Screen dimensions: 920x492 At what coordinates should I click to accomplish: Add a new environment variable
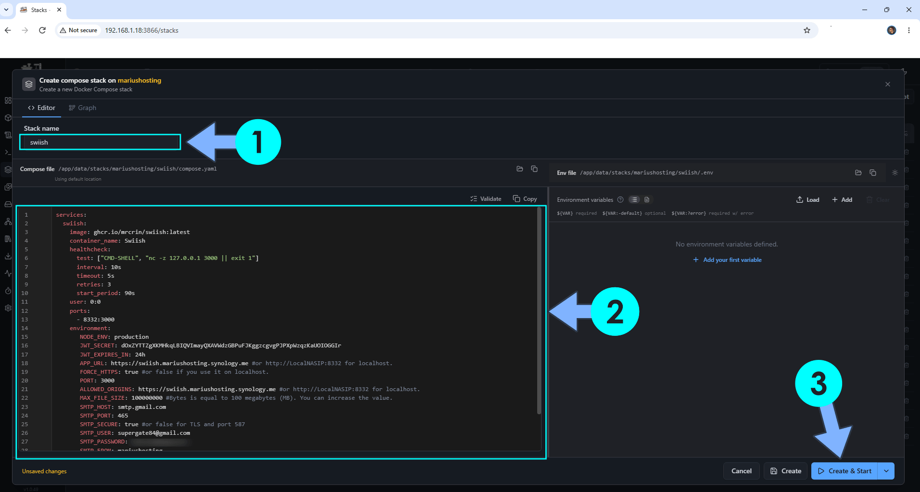point(842,200)
